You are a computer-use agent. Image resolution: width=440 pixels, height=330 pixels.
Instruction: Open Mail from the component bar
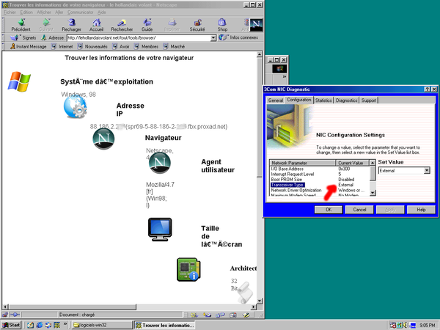(x=208, y=315)
